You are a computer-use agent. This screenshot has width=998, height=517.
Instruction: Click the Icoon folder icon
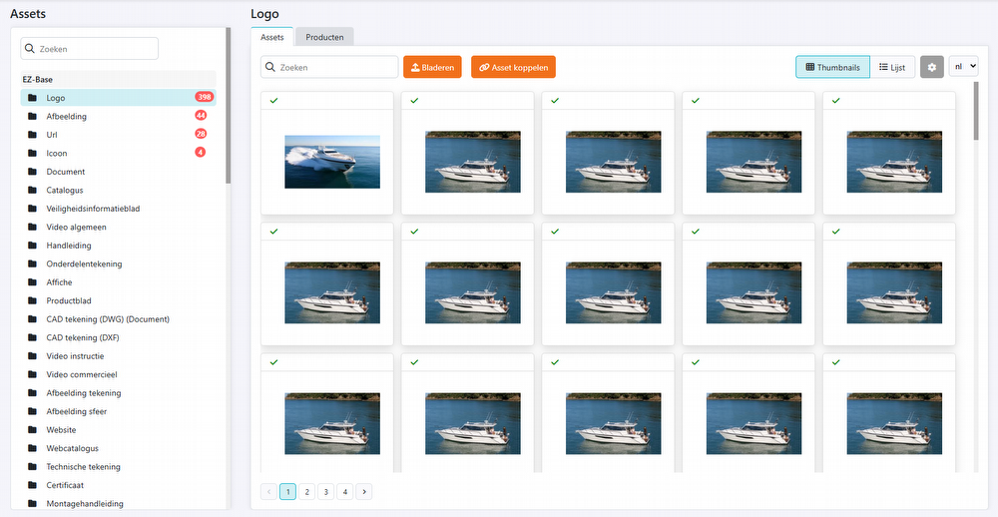33,153
